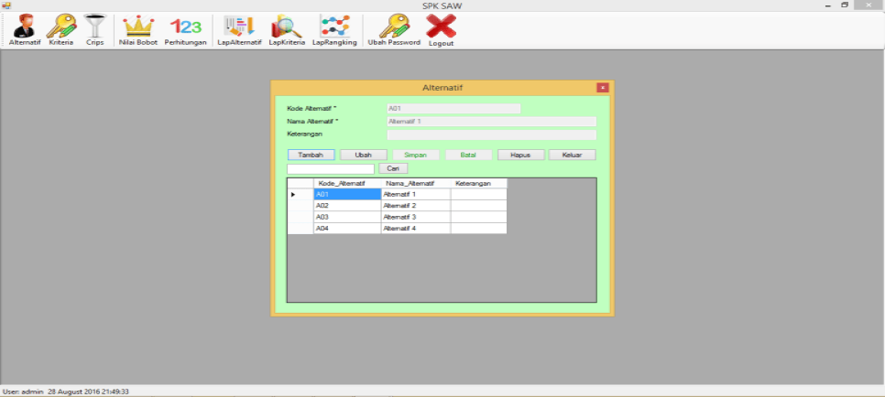
Task: Open the Alternatif toolbar icon
Action: pyautogui.click(x=25, y=28)
